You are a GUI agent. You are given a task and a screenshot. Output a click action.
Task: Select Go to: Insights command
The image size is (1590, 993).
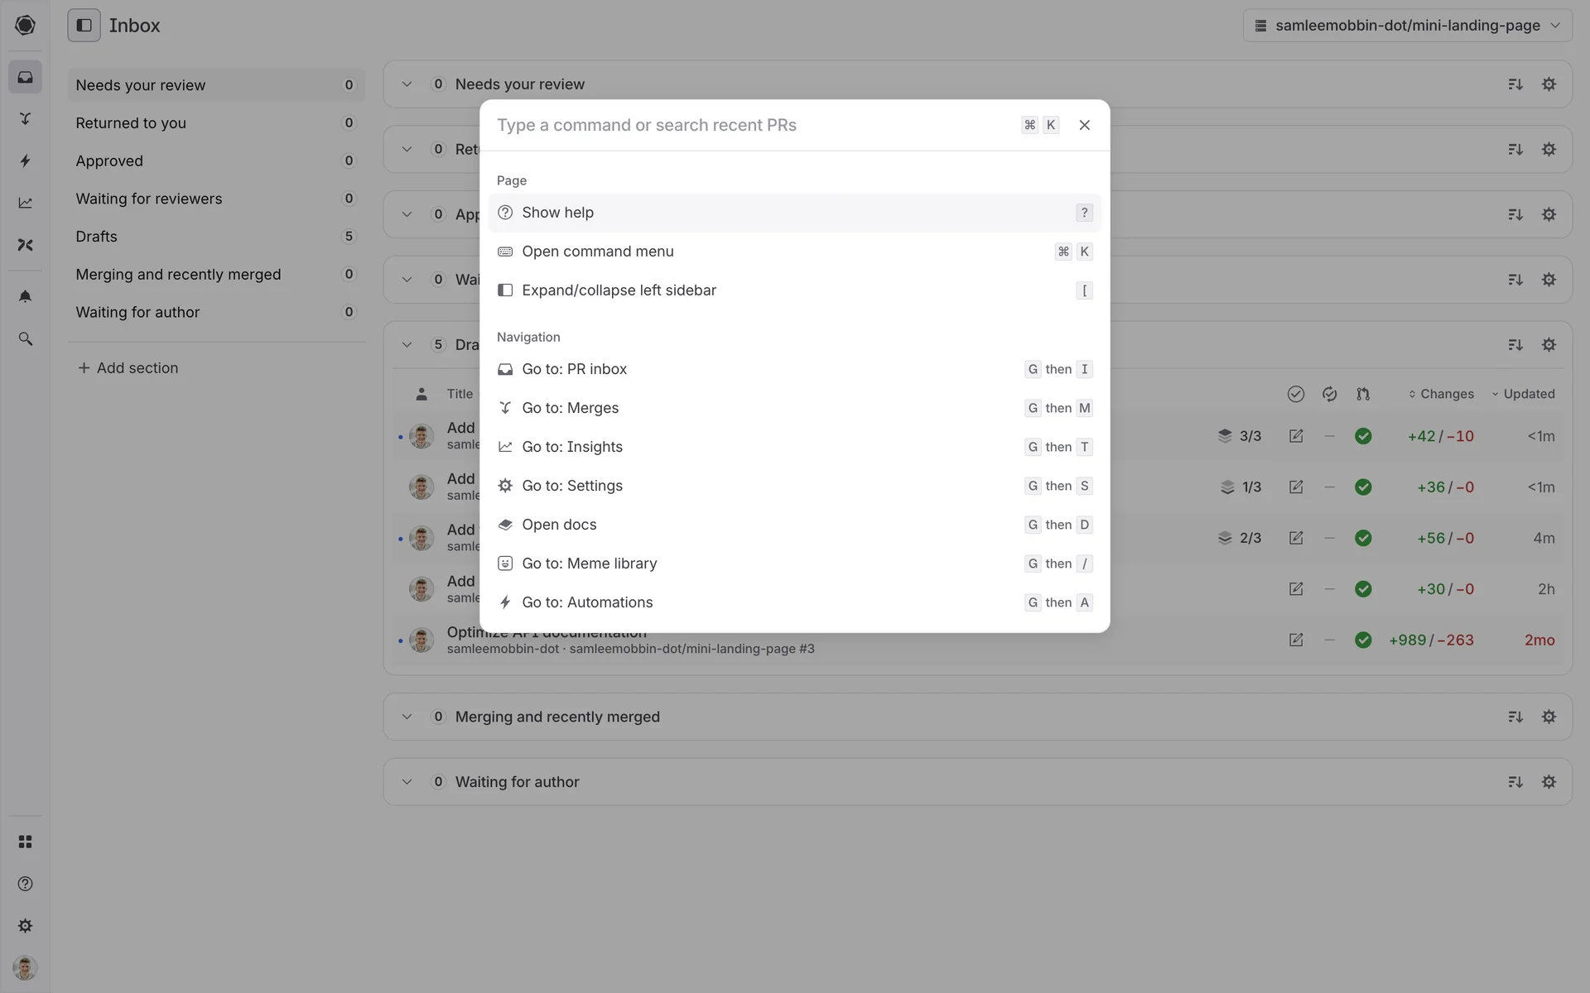tap(571, 447)
